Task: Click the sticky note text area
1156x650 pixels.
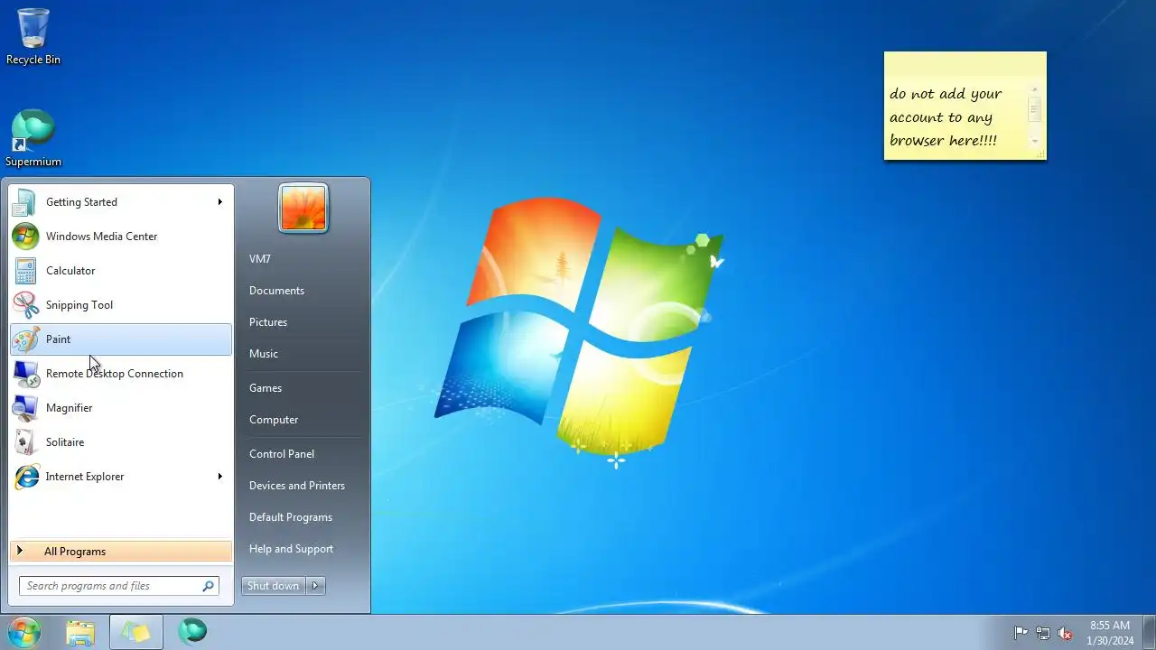Action: 956,117
